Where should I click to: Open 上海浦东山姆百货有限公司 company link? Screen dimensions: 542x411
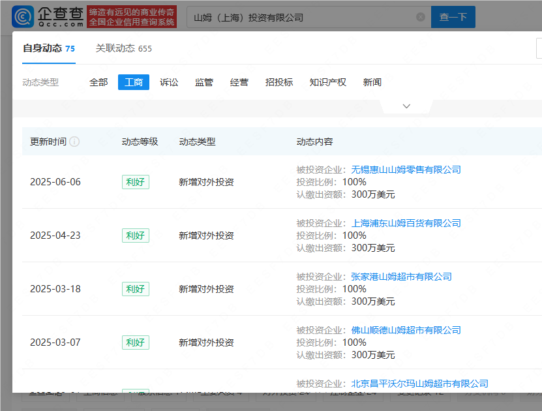coord(406,223)
